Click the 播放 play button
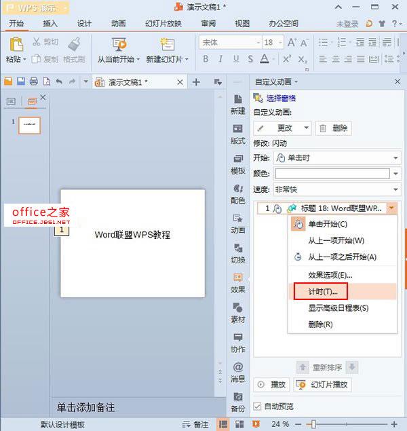 [271, 384]
